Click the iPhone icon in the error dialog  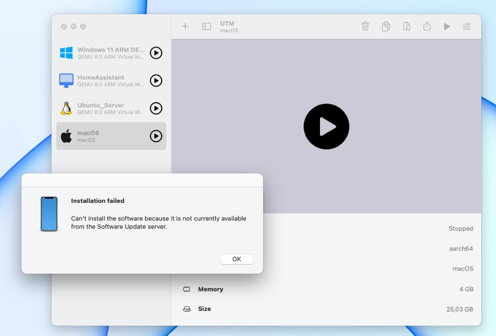point(49,214)
